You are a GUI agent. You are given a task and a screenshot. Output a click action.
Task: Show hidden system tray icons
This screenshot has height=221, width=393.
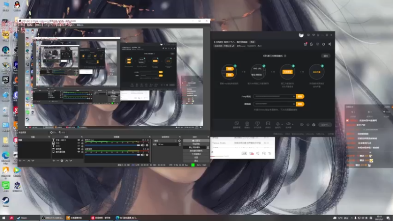352,218
